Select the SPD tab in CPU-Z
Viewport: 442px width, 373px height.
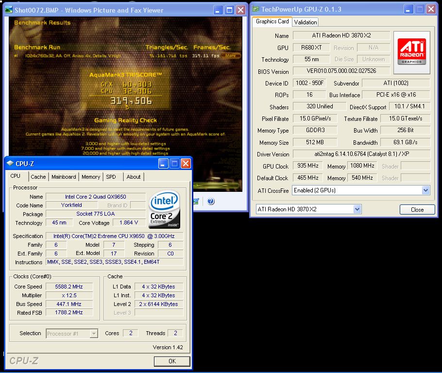[111, 177]
